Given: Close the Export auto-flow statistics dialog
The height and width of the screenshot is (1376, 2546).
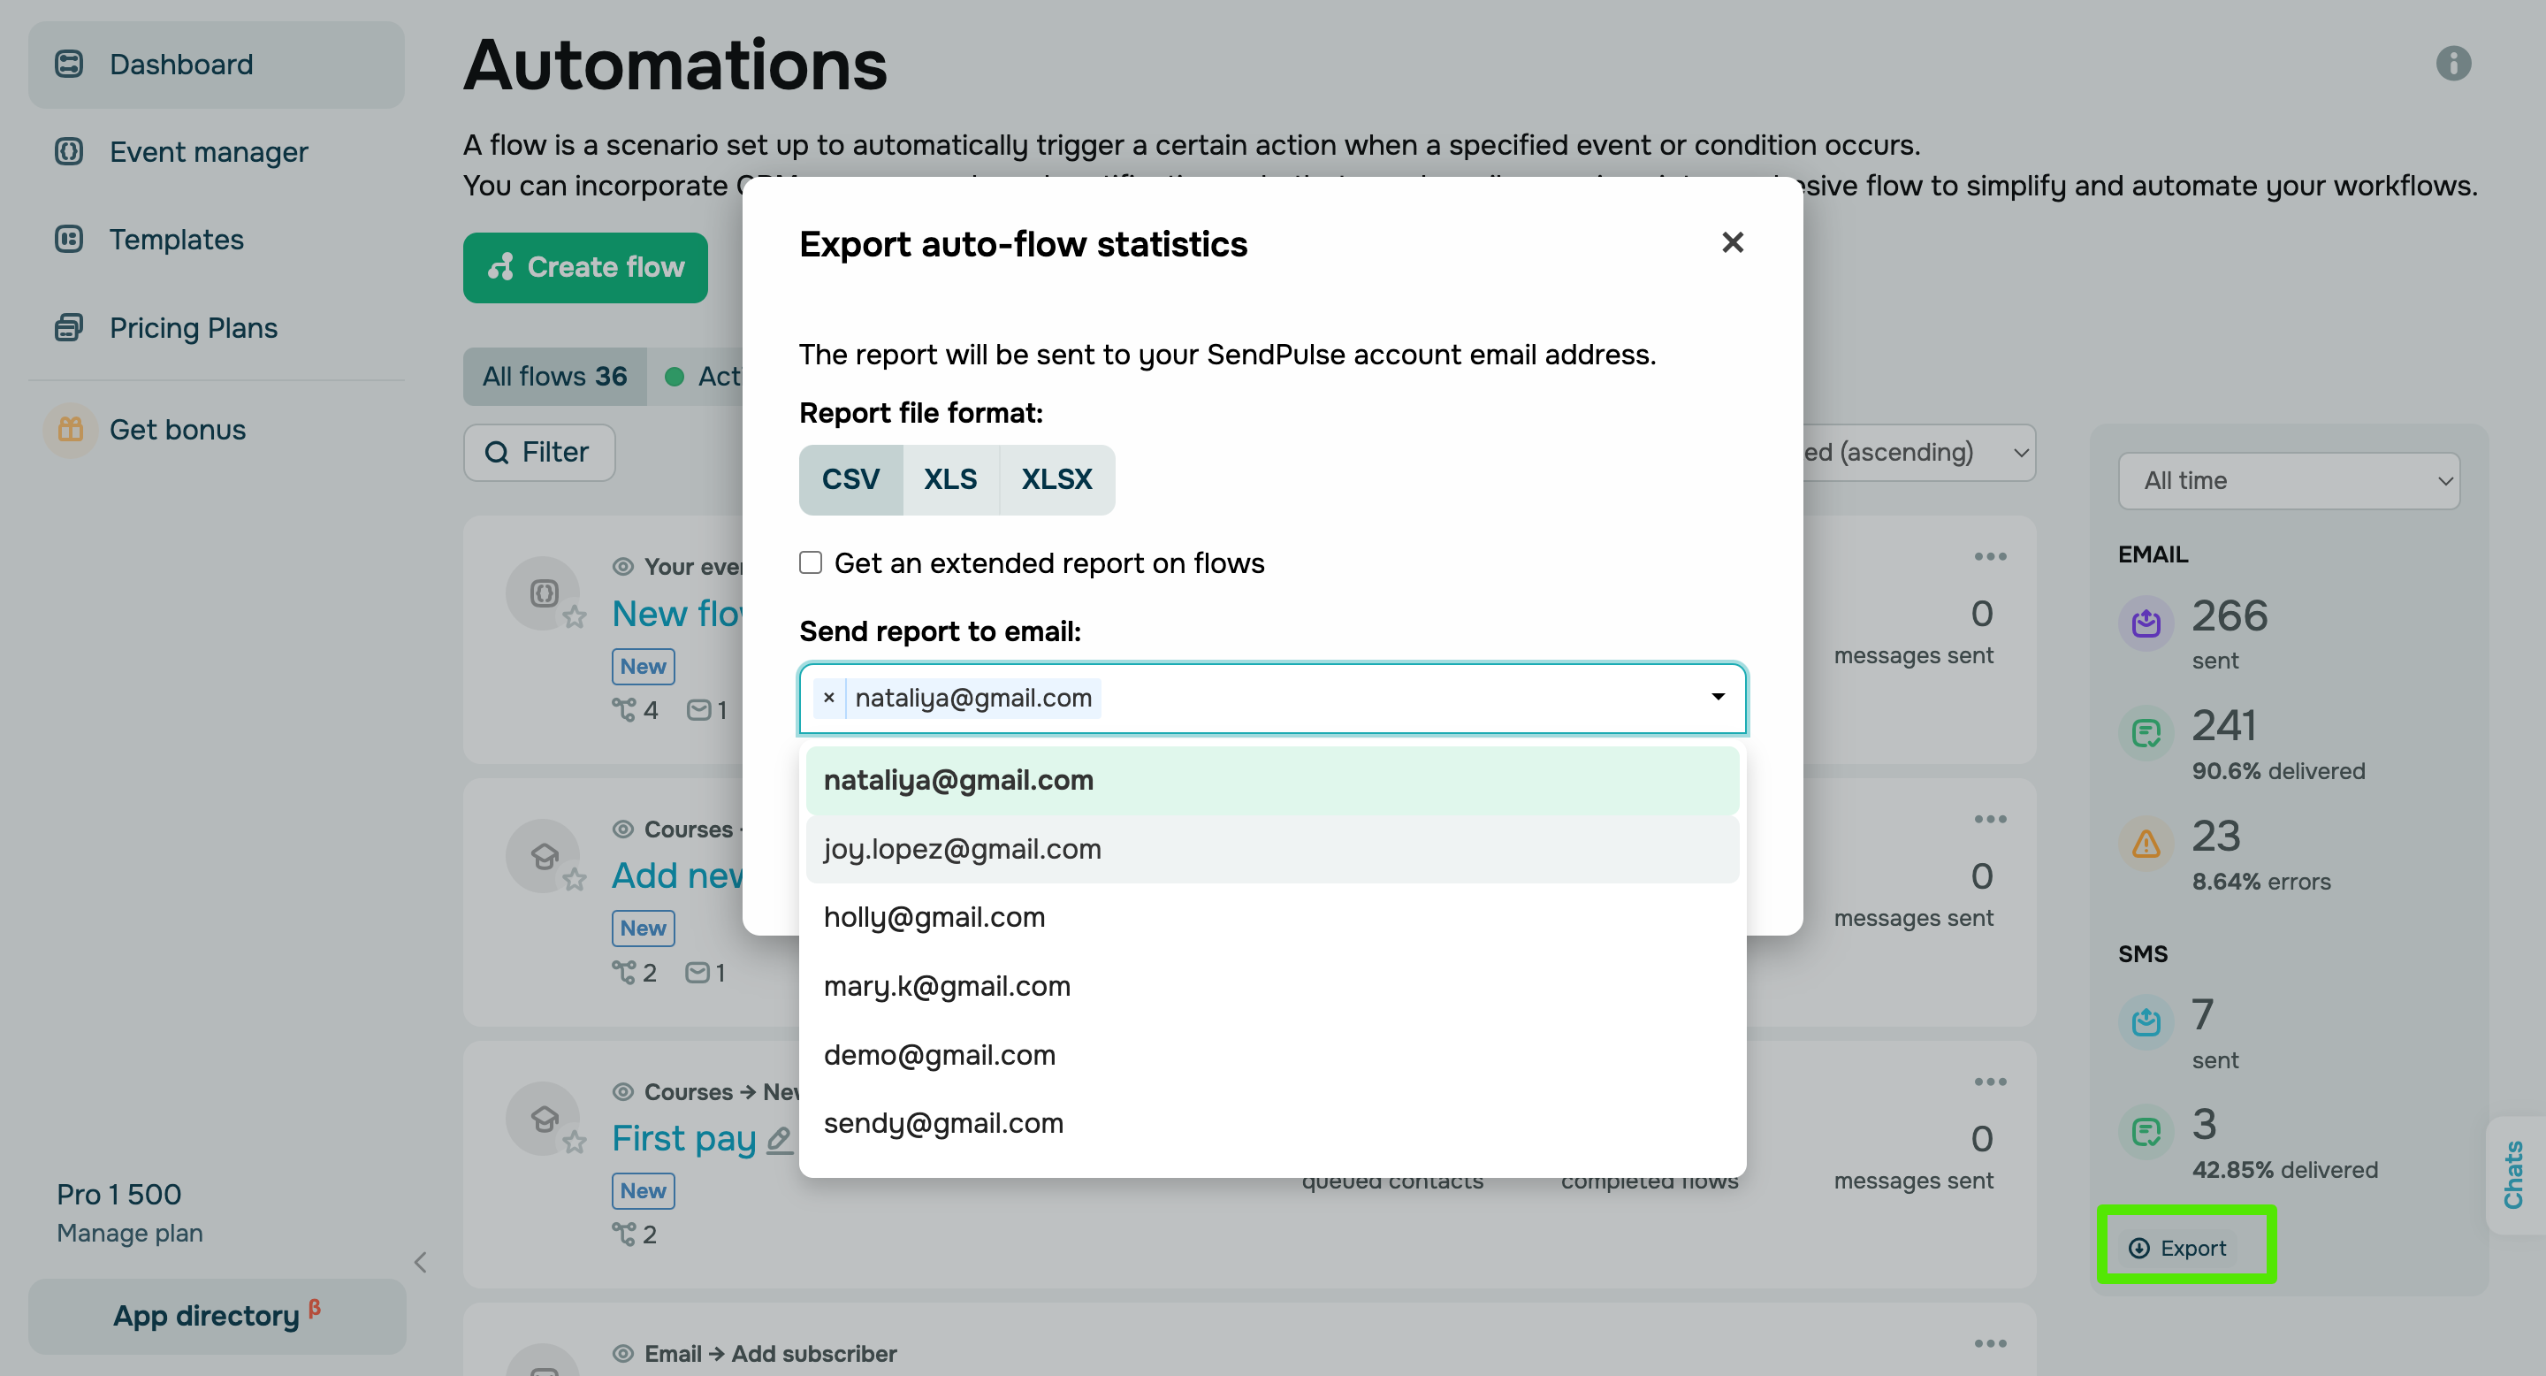Looking at the screenshot, I should (1732, 243).
